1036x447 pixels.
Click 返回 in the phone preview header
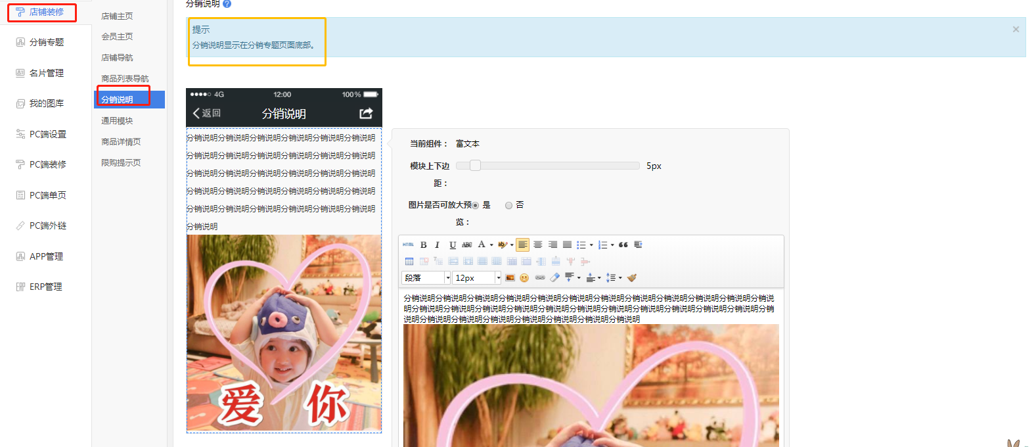[207, 113]
